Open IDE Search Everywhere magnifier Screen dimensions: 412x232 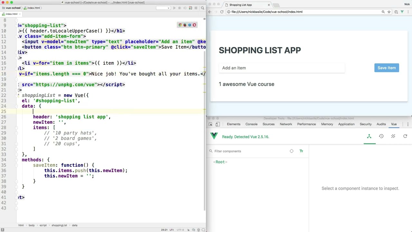pyautogui.click(x=202, y=8)
